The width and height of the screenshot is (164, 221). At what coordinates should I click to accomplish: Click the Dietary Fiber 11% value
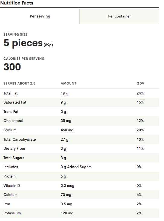pos(140,149)
